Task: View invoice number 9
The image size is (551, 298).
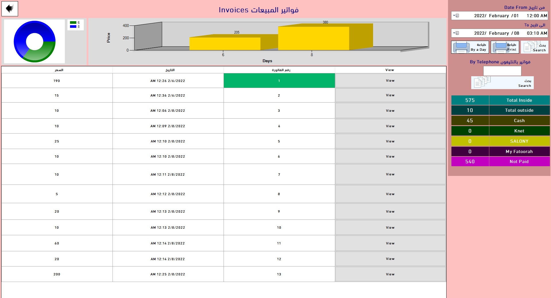Action: tap(390, 211)
